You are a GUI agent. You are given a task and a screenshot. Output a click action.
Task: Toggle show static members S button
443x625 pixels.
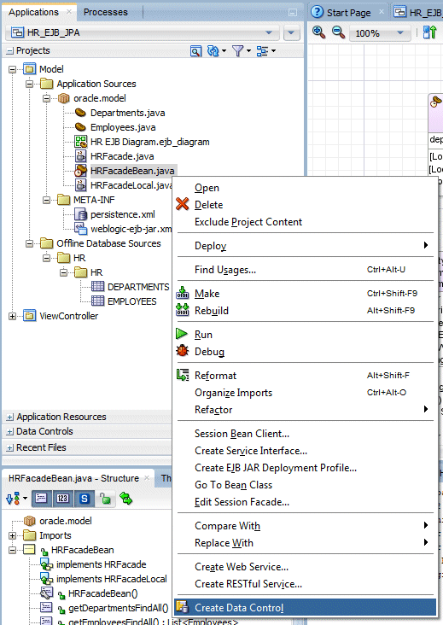click(84, 499)
